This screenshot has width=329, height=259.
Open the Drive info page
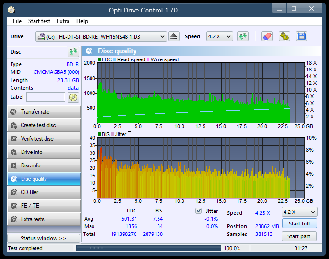[x=44, y=152]
